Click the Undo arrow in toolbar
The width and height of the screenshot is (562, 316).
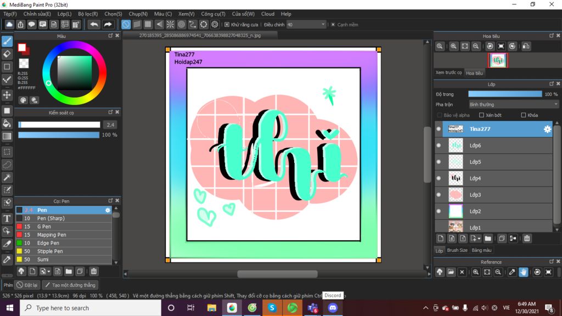point(94,24)
